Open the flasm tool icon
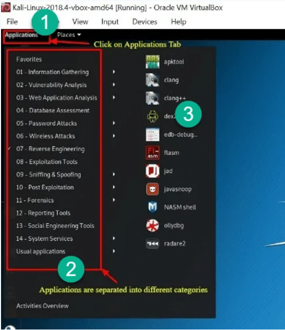 (x=153, y=153)
